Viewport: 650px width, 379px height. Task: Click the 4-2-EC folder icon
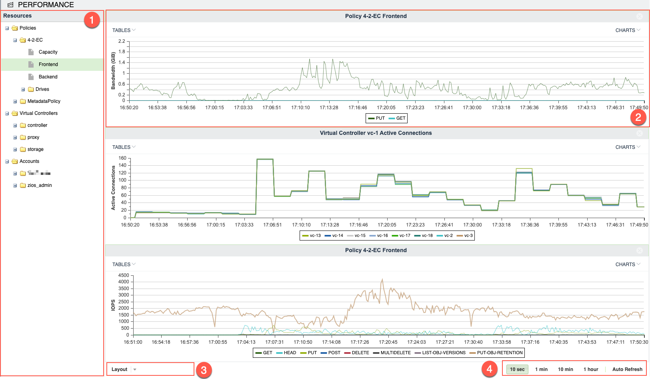[23, 40]
